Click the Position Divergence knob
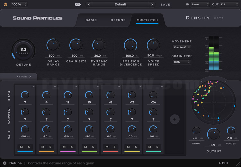 (x=131, y=45)
